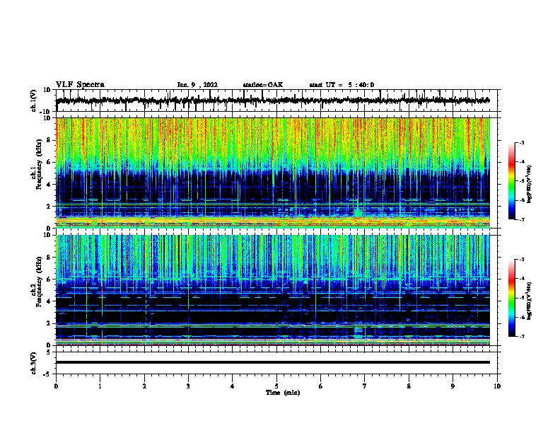Viewport: 560px width, 433px height.
Task: Click the "3" tick on the time axis
Action: click(x=188, y=386)
